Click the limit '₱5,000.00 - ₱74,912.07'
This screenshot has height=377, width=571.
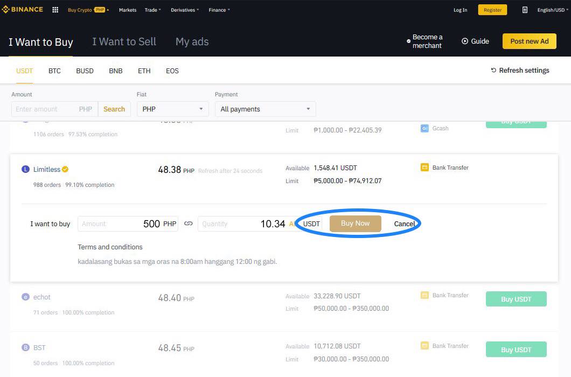coord(347,180)
